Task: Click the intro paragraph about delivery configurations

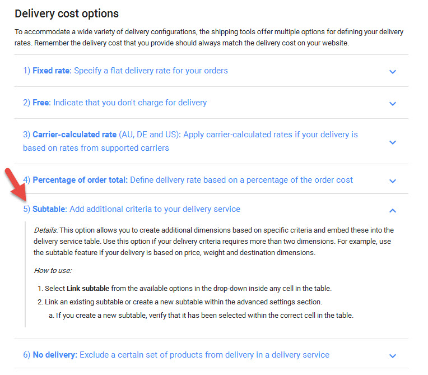Action: [208, 38]
